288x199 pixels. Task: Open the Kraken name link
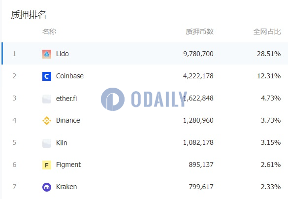(x=66, y=187)
